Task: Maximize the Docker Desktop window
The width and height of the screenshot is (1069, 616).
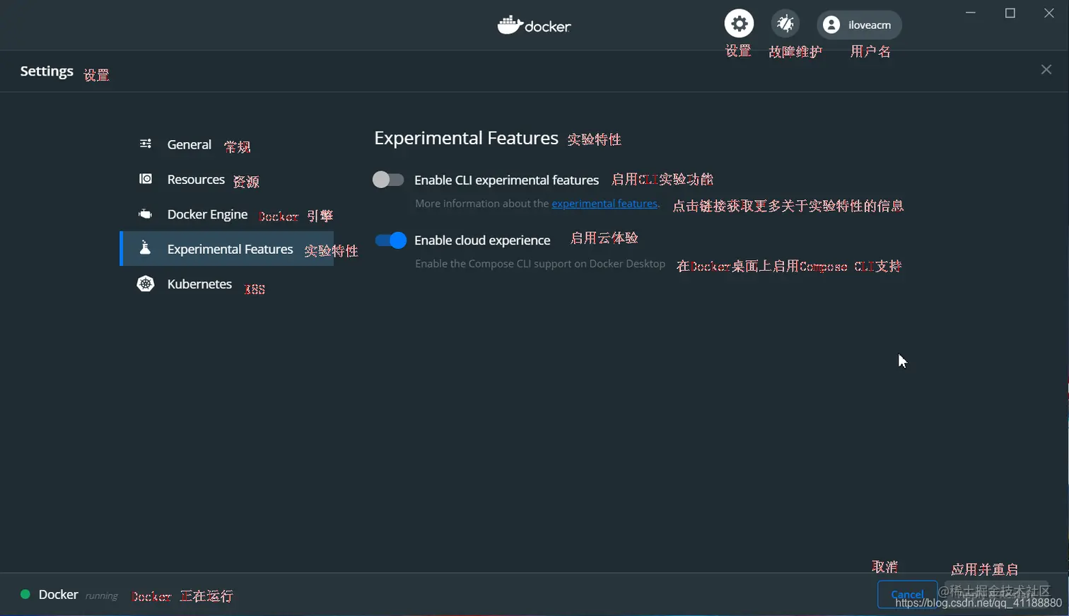Action: 1010,13
